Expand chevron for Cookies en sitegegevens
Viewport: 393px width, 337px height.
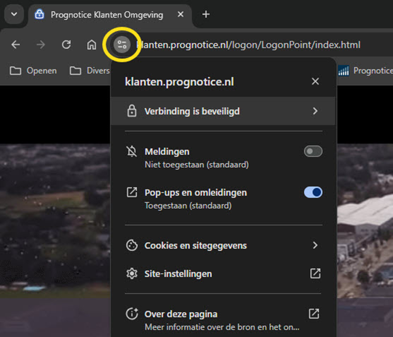click(x=315, y=245)
